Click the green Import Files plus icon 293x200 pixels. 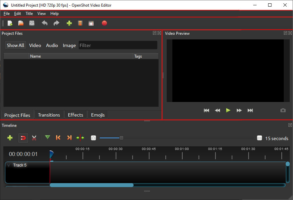pos(69,23)
